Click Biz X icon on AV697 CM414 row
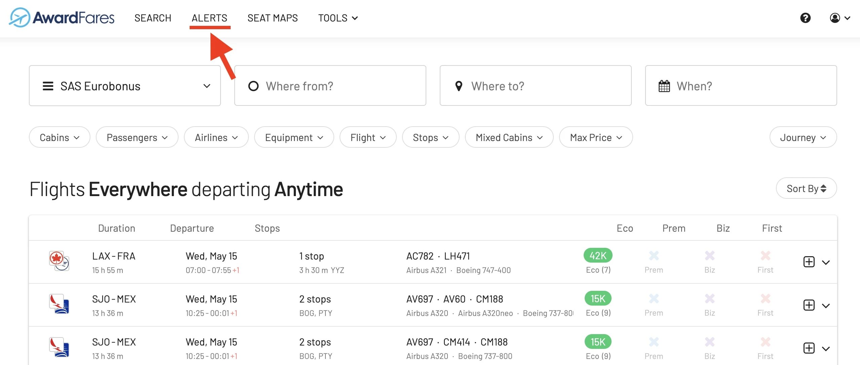860x365 pixels. pos(709,342)
